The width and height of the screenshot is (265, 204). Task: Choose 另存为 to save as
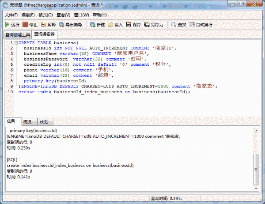[x=153, y=25]
